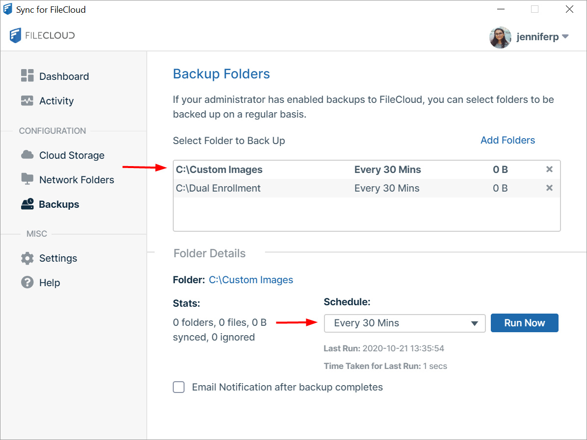This screenshot has height=440, width=587.
Task: Click the Add Folders link
Action: click(507, 140)
